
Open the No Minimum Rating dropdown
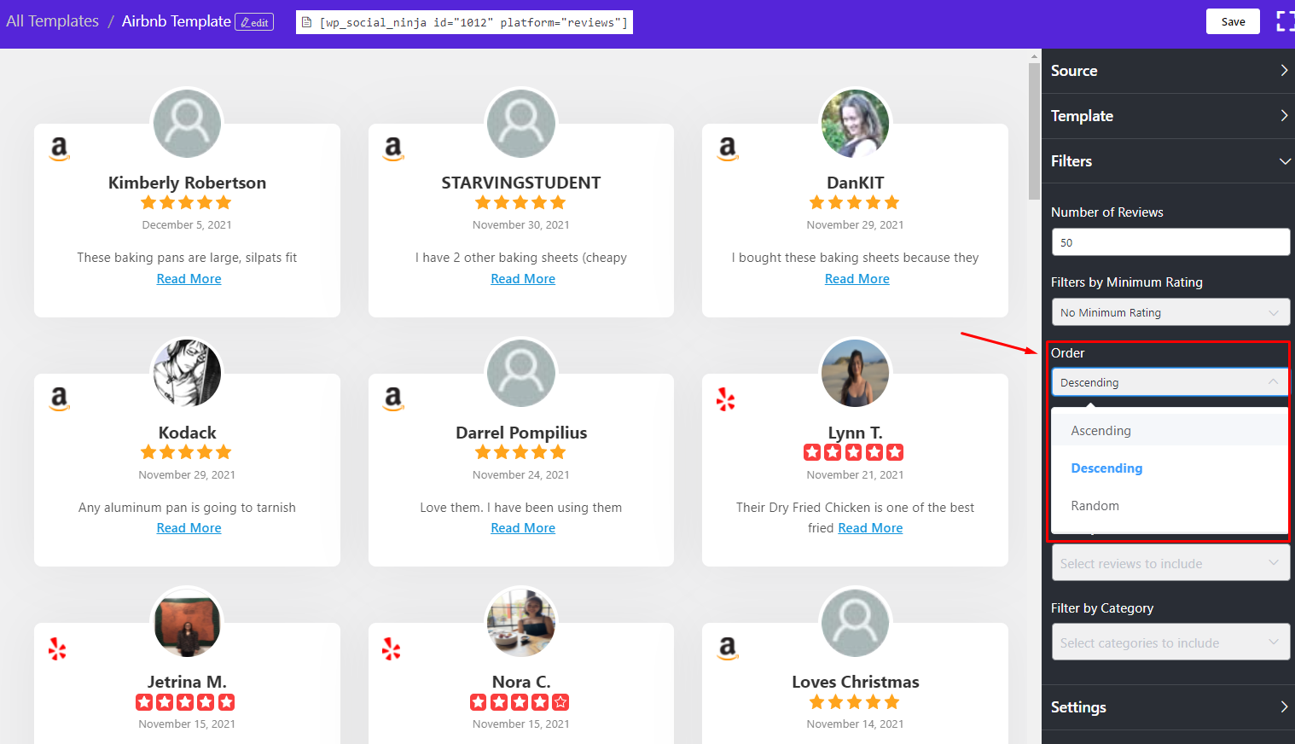click(1170, 312)
